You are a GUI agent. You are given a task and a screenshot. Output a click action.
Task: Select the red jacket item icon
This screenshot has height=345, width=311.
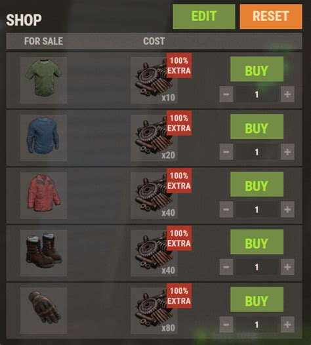(x=43, y=195)
